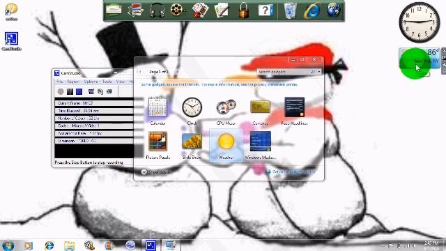
Task: Open the search box dropdown arrow
Action: (x=319, y=72)
